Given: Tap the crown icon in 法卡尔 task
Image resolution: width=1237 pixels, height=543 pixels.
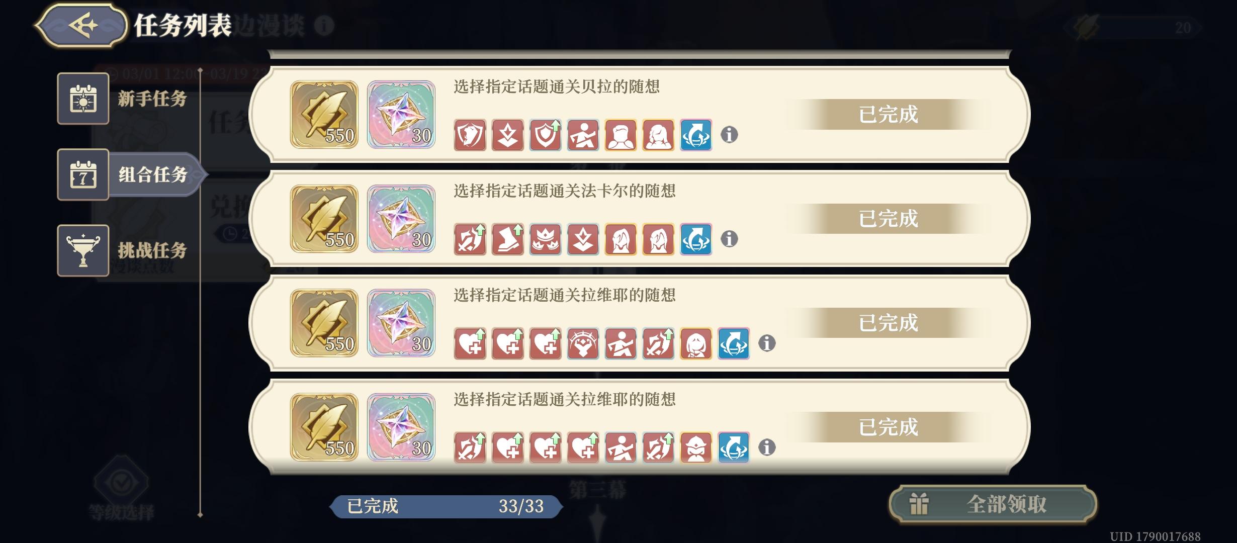Looking at the screenshot, I should [x=545, y=239].
